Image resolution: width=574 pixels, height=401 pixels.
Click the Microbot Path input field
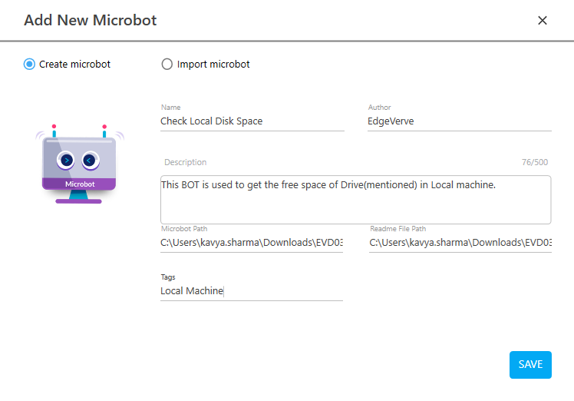coord(251,243)
